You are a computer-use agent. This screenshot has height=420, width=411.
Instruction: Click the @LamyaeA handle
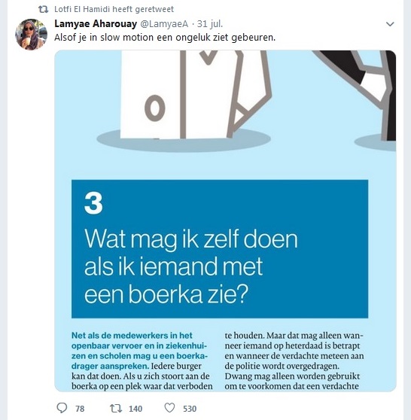pyautogui.click(x=164, y=24)
